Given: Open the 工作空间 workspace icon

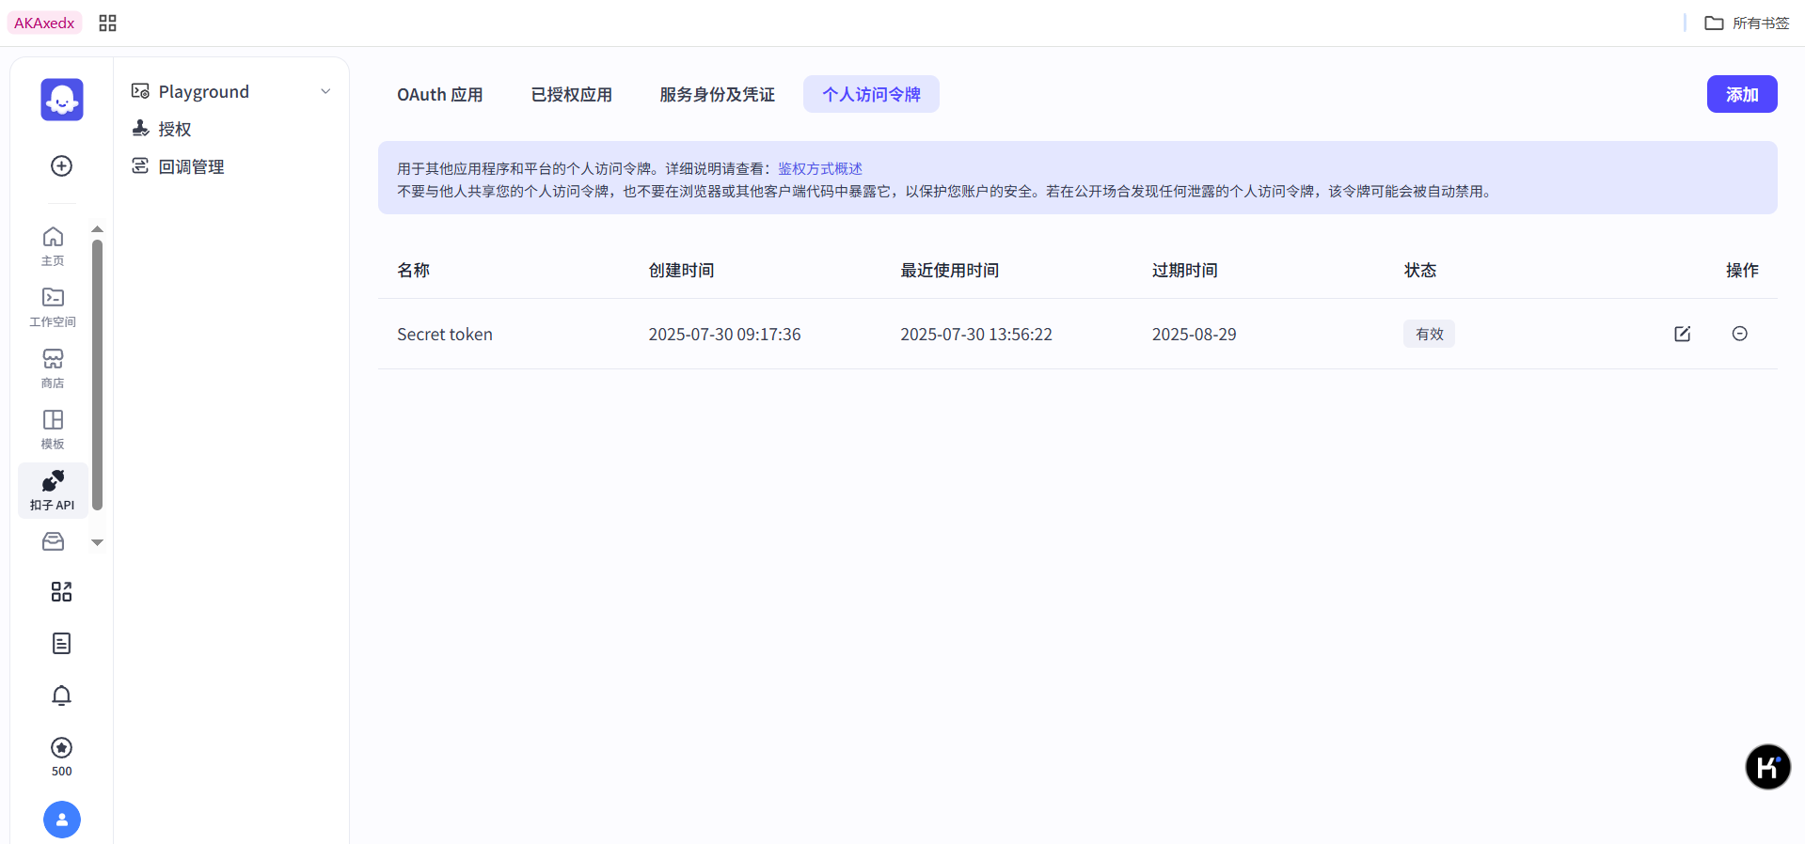Looking at the screenshot, I should (x=53, y=307).
